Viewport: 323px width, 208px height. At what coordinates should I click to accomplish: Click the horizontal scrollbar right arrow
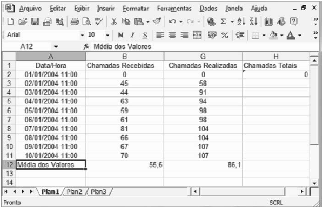point(302,192)
